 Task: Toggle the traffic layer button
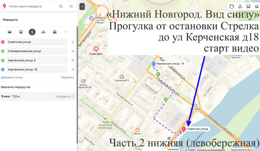(x=232, y=6)
